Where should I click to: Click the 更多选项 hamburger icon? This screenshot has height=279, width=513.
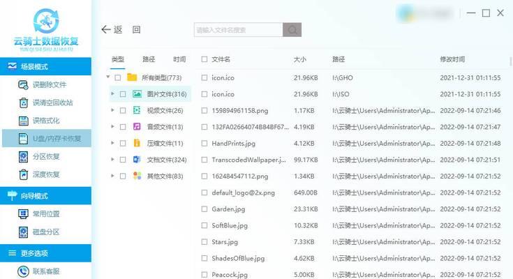[12, 253]
